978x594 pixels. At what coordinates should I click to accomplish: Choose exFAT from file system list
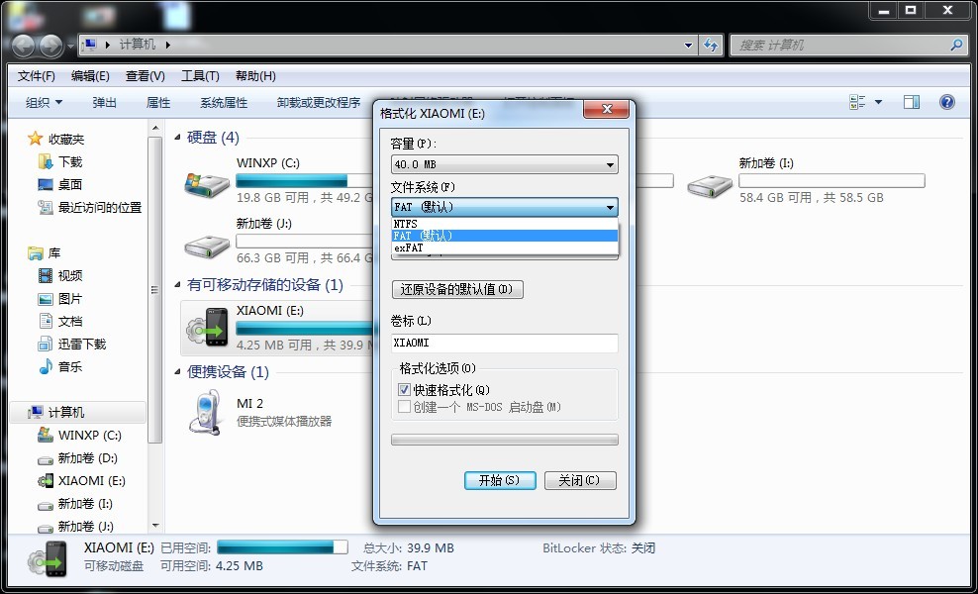505,247
